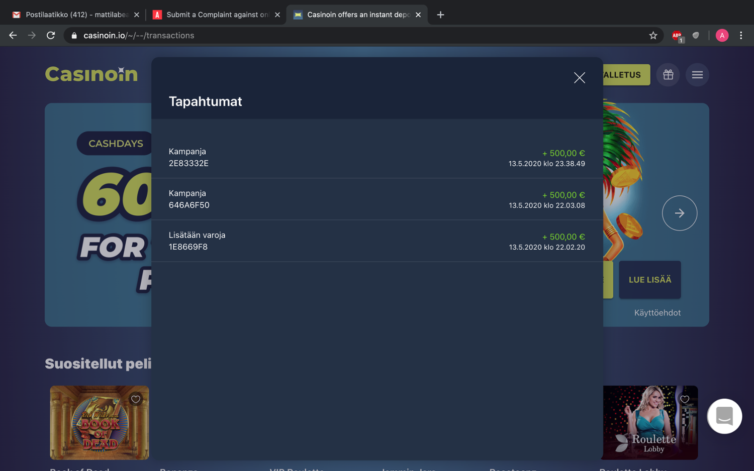Close the Tapahtumat transactions dialog
The image size is (754, 471).
[x=579, y=78]
